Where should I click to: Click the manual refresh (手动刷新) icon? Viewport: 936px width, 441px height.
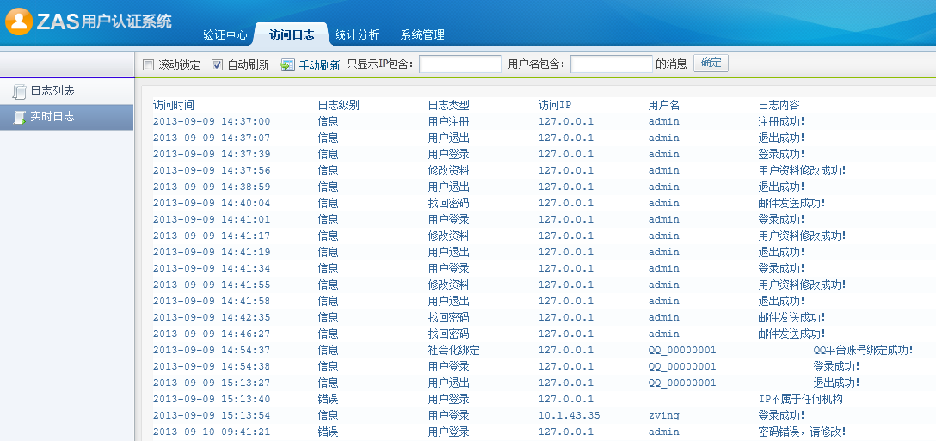click(288, 65)
